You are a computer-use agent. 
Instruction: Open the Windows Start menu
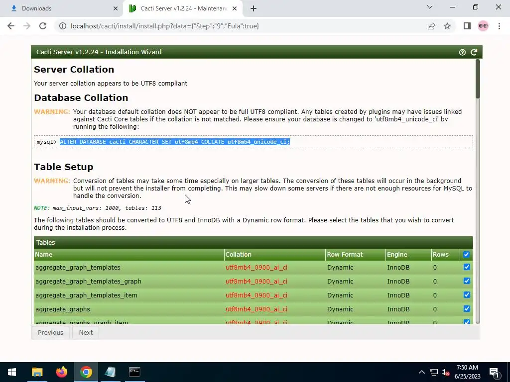point(12,372)
